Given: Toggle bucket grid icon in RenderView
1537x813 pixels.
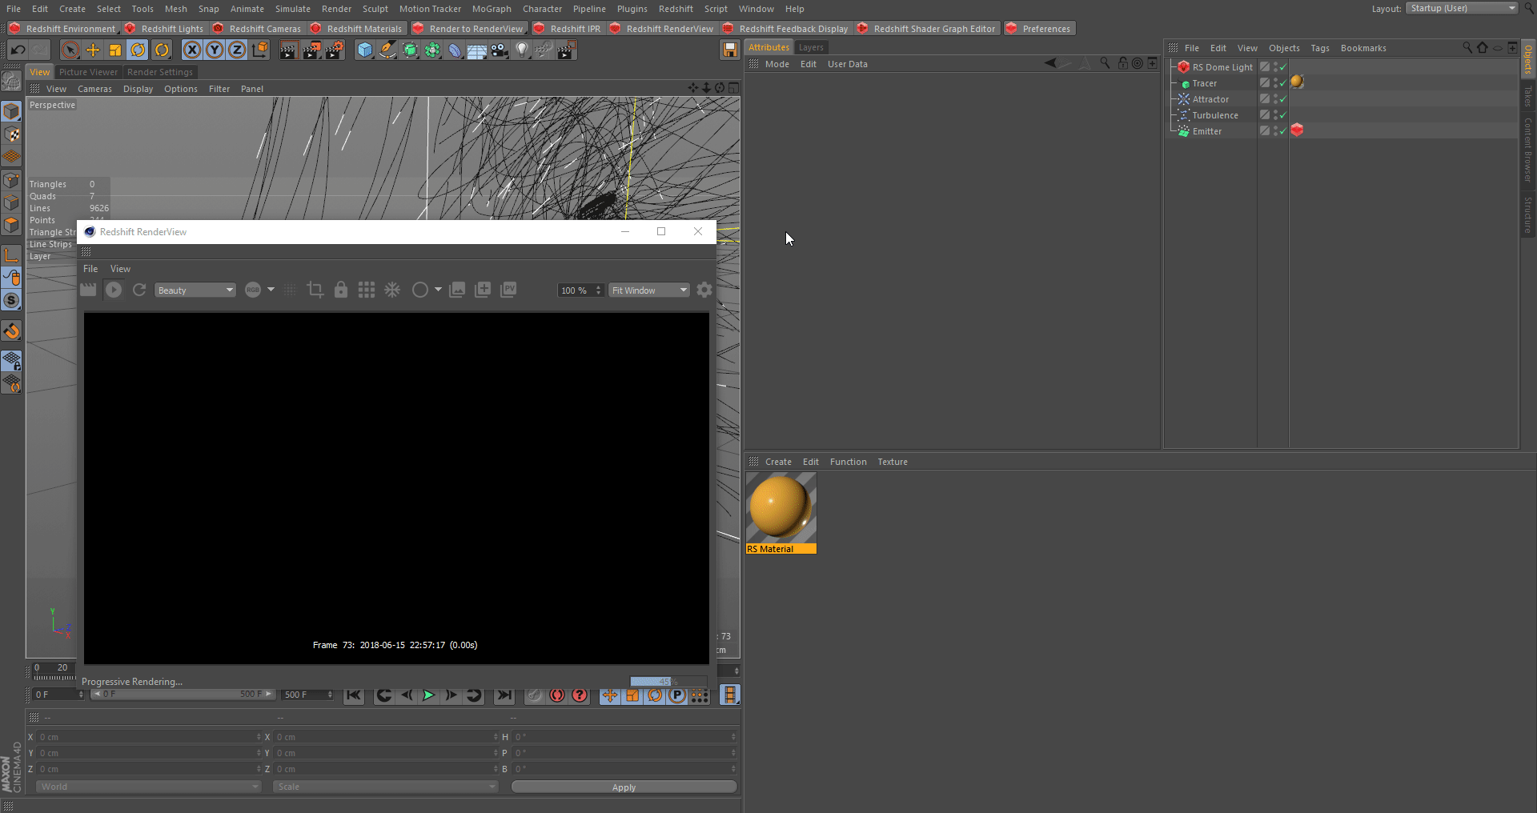Looking at the screenshot, I should pyautogui.click(x=367, y=290).
